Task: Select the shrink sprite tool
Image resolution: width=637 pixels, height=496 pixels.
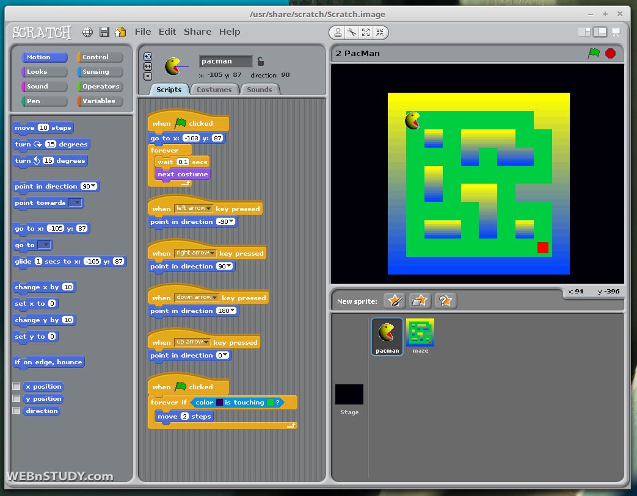Action: tap(380, 32)
